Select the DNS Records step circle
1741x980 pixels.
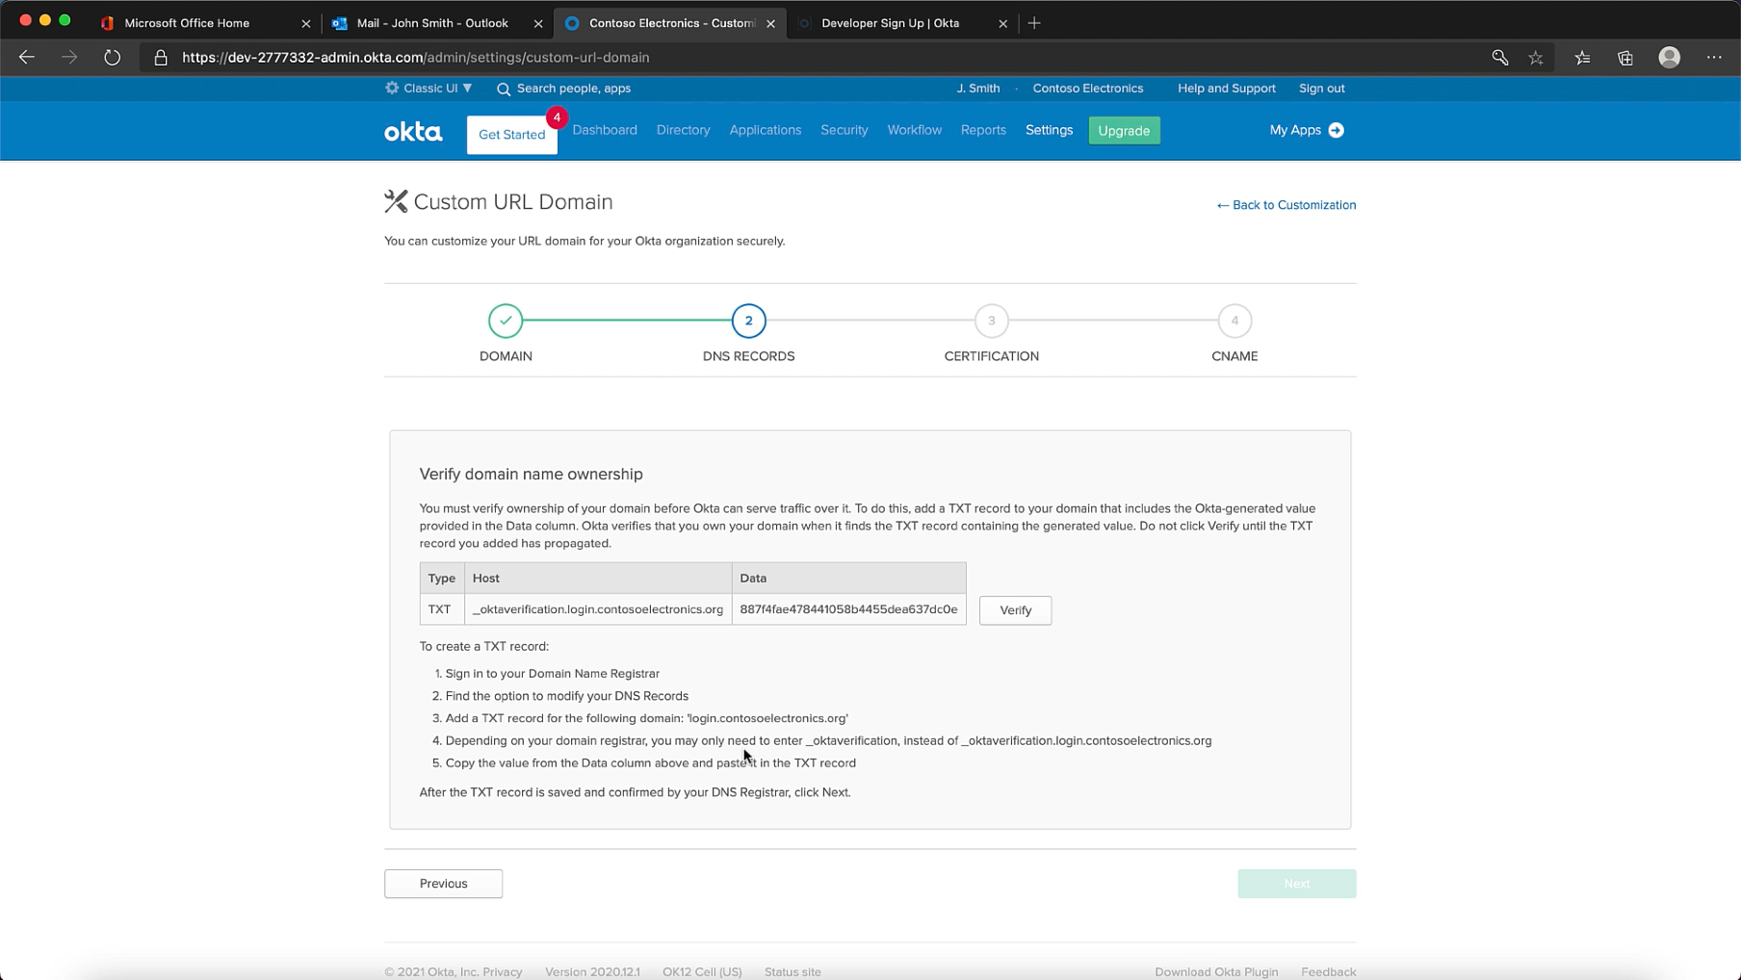point(748,321)
